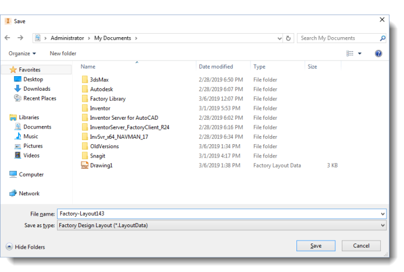Click Administrator in the address path

pos(67,38)
